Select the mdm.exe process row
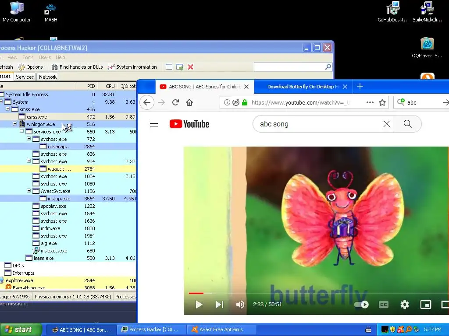Viewport: 449px width, 336px height. (x=68, y=228)
